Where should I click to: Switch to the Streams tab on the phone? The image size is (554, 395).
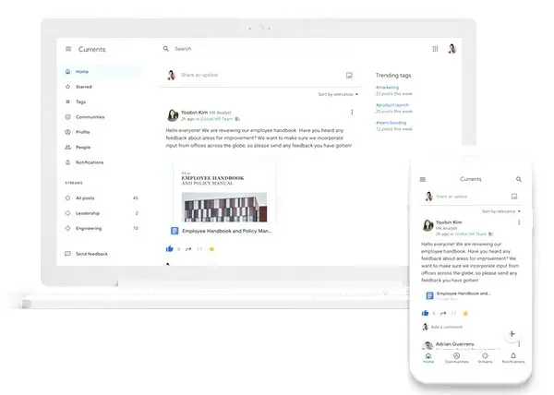485,357
